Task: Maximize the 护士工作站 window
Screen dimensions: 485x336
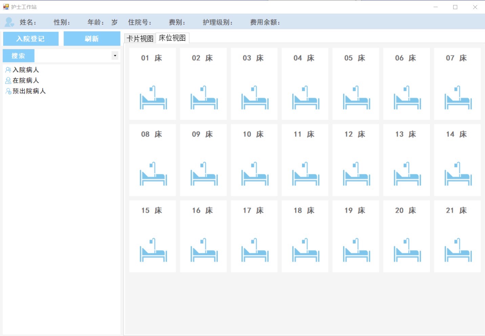Action: [x=455, y=7]
